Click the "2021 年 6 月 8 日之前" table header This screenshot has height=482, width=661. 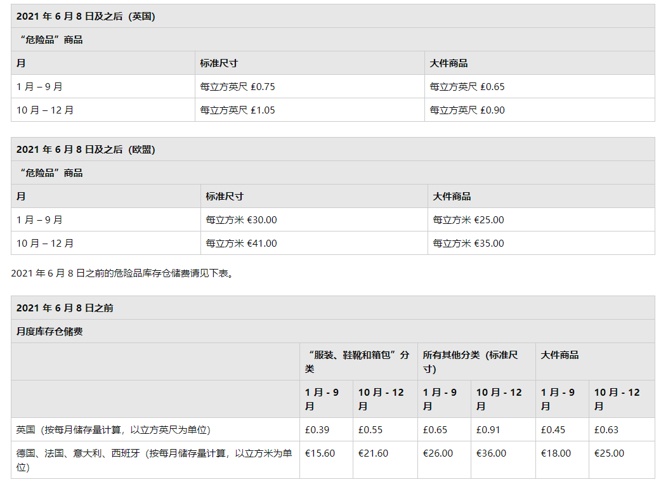coord(63,308)
